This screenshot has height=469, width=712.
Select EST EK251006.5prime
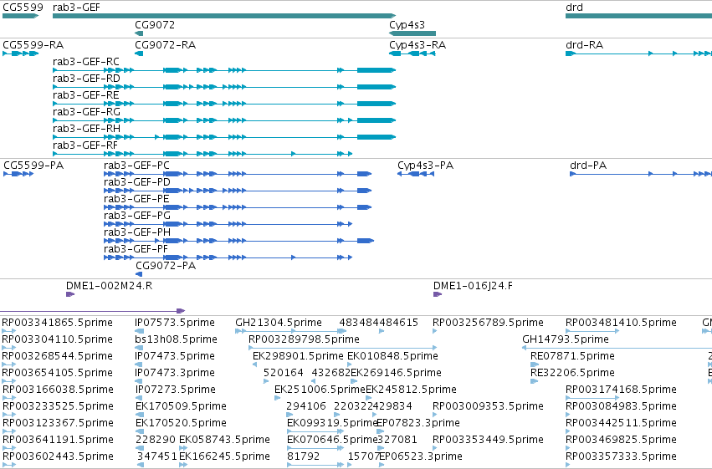click(x=320, y=390)
